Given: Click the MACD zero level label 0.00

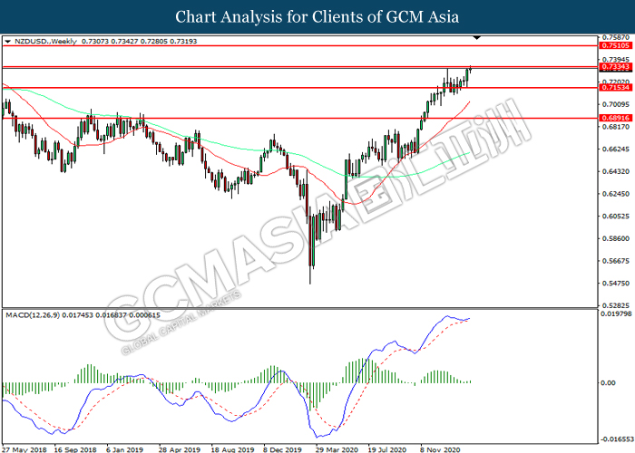Looking at the screenshot, I should tap(608, 382).
